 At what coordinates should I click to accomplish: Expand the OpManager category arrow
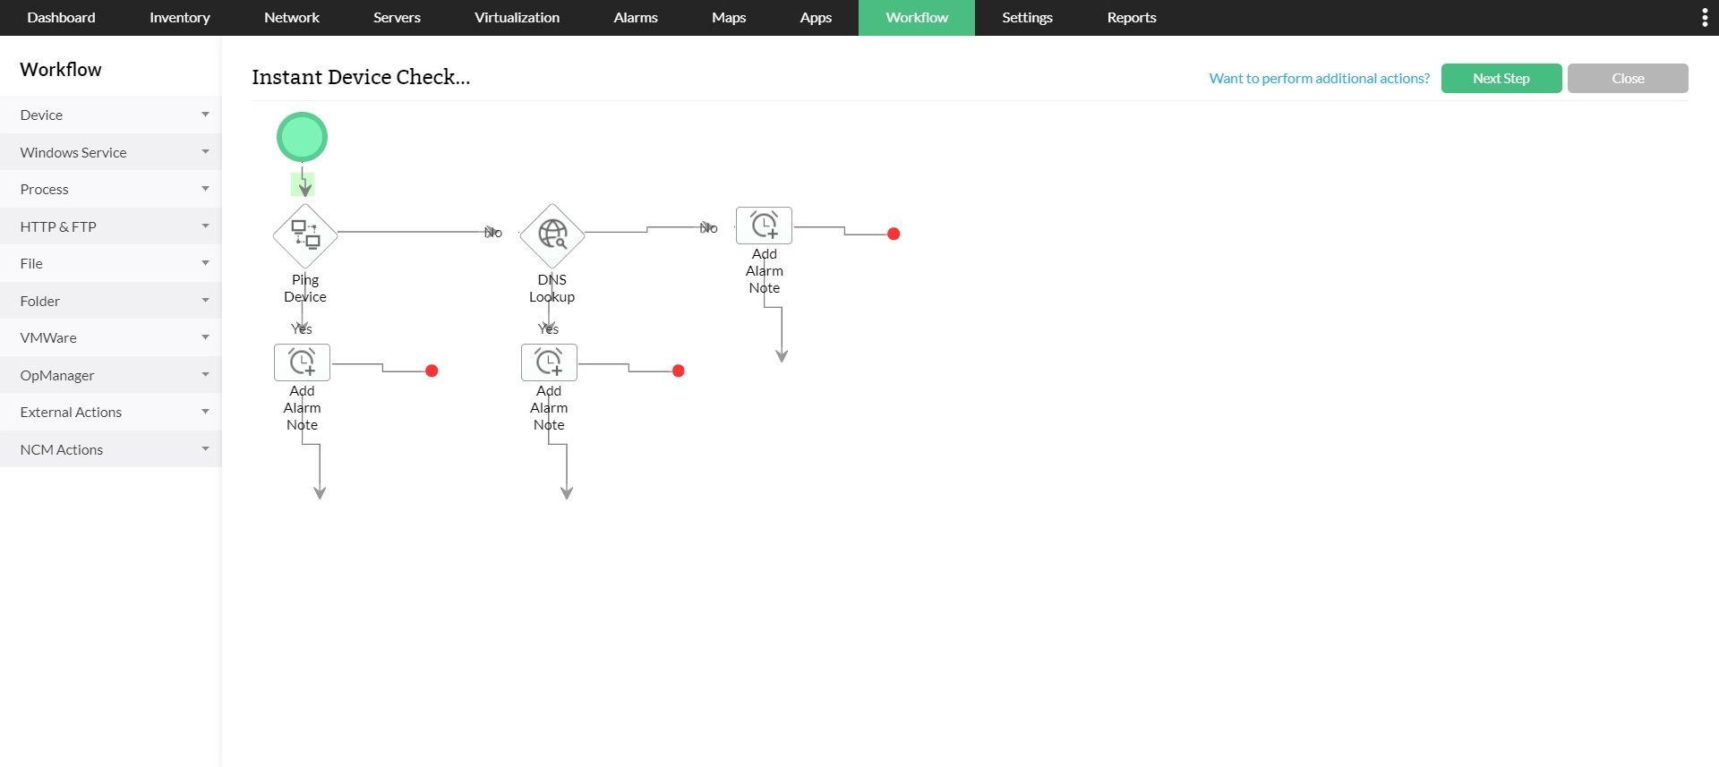pyautogui.click(x=205, y=375)
